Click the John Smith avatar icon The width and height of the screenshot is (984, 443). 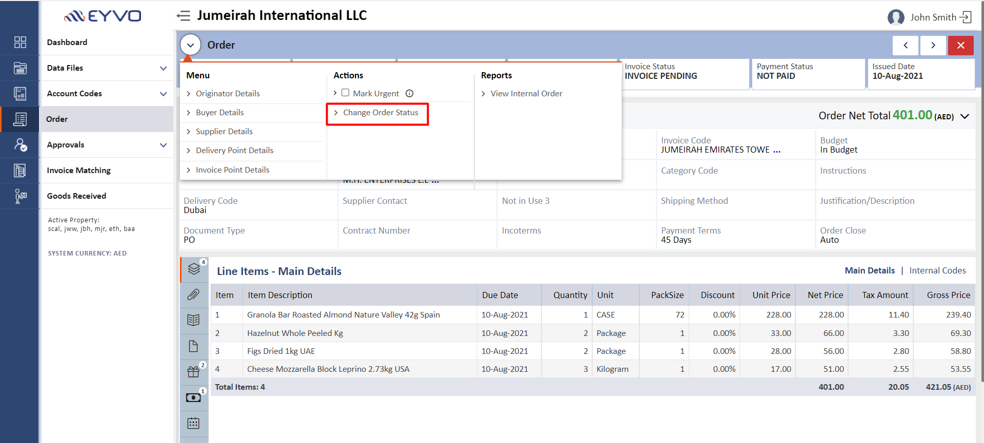pyautogui.click(x=896, y=17)
